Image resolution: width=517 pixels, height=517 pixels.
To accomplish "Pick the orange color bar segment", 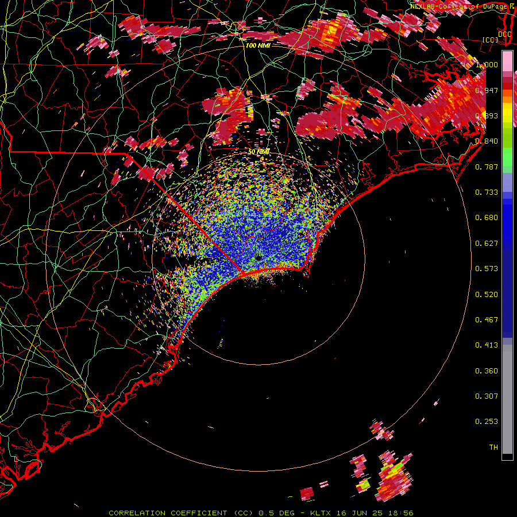I will (507, 97).
